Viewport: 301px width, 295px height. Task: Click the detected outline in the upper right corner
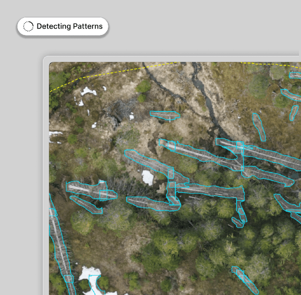click(296, 75)
